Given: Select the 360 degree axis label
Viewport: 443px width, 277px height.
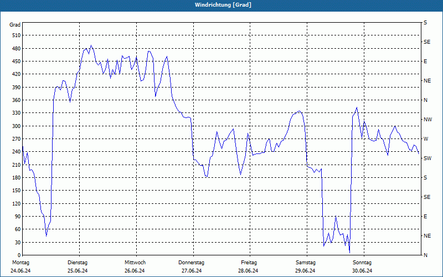Looking at the screenshot, I should [x=16, y=100].
